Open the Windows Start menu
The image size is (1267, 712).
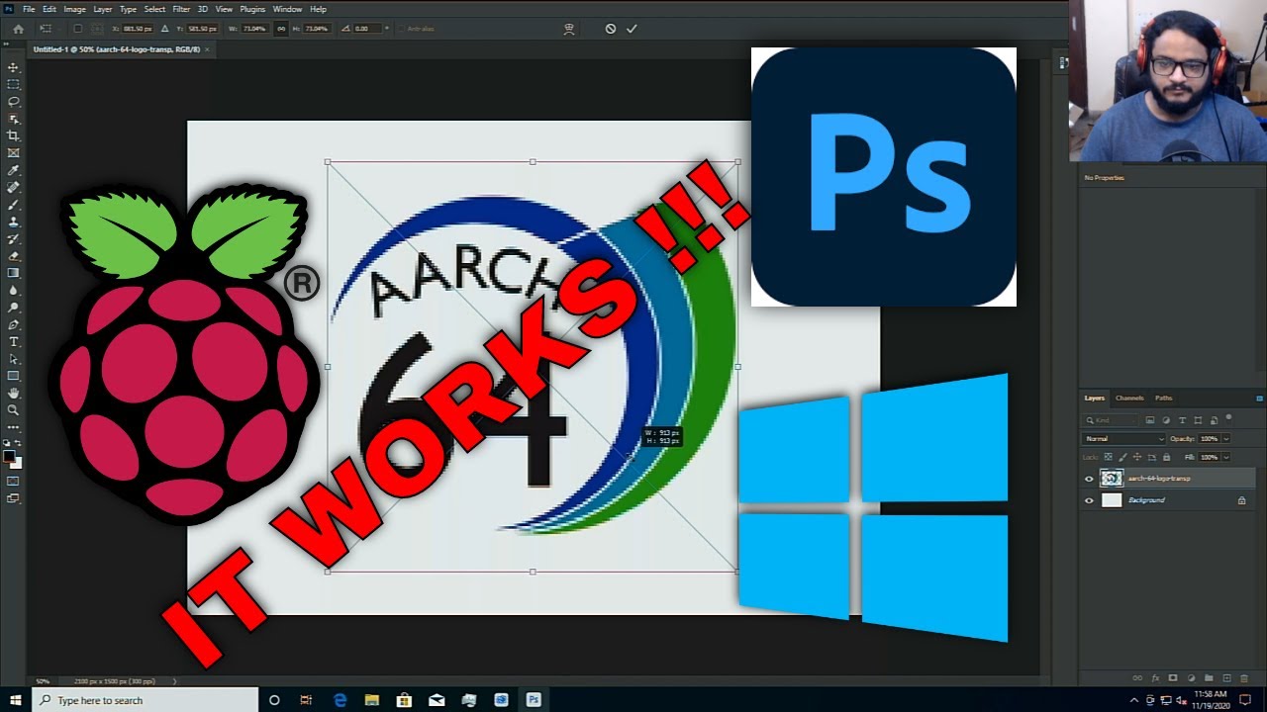tap(15, 700)
